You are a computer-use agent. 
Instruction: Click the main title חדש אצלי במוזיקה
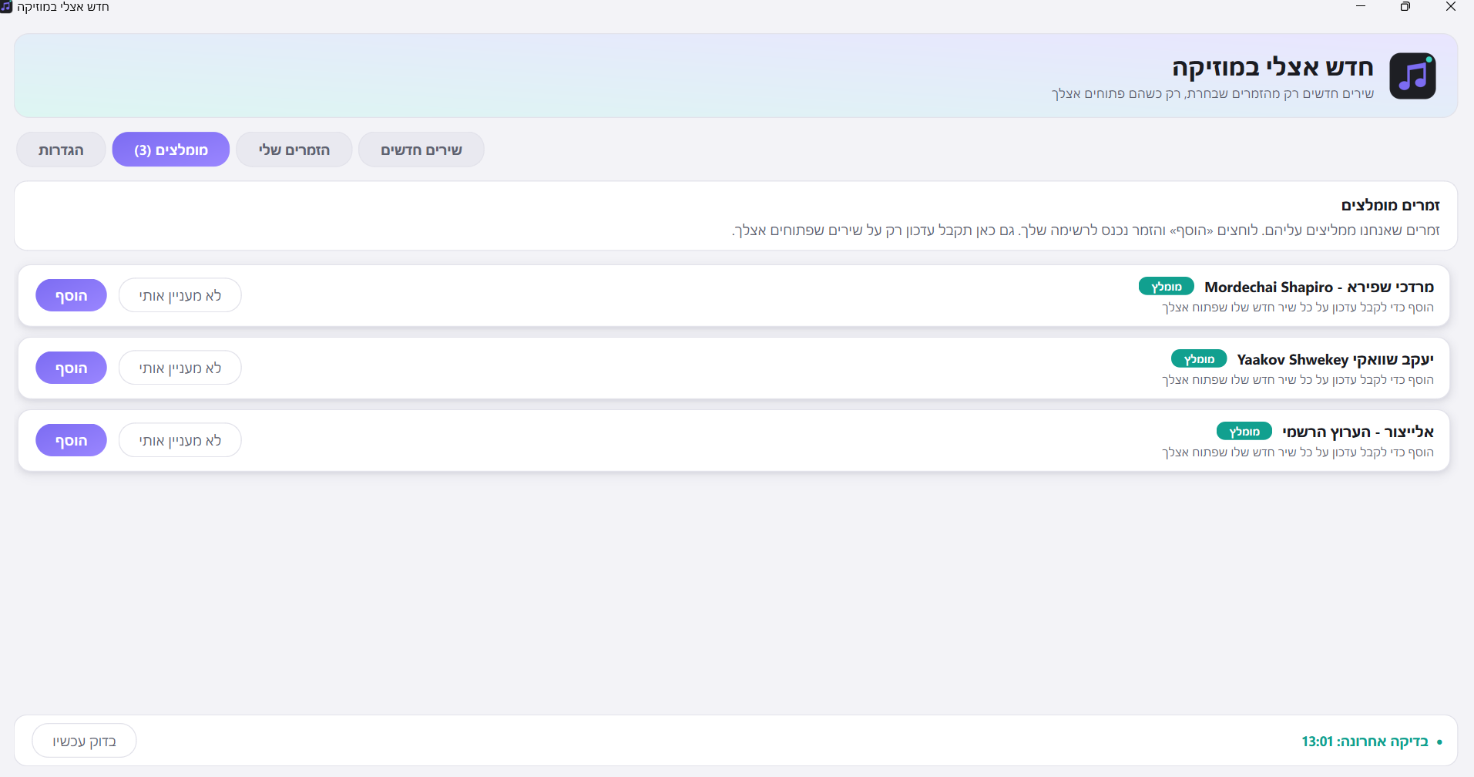pos(1273,67)
